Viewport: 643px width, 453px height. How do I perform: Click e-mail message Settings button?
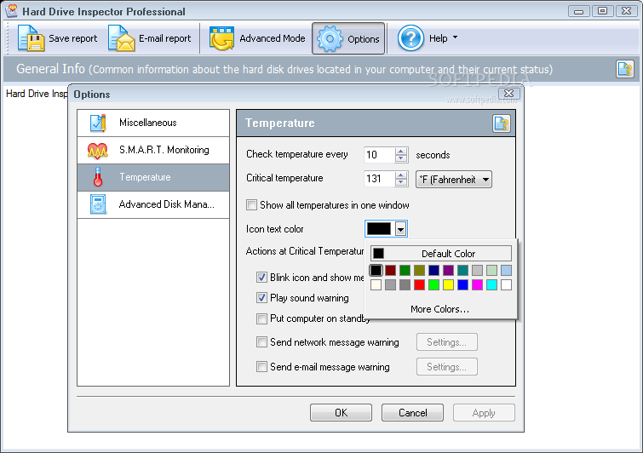446,366
